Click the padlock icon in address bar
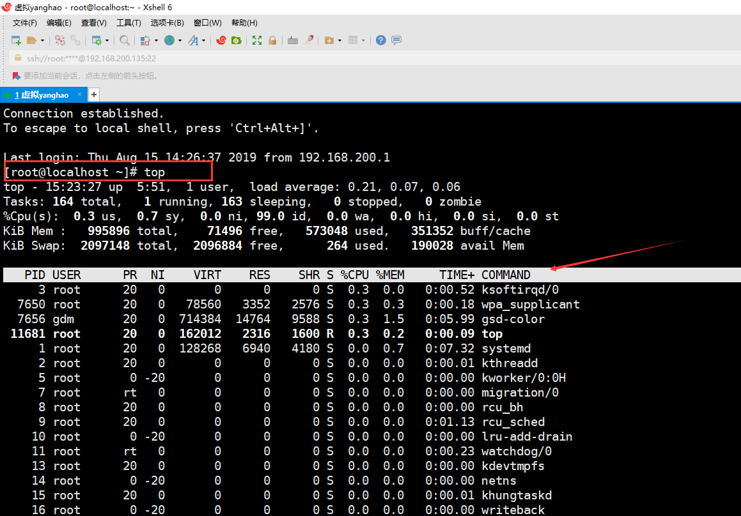The width and height of the screenshot is (741, 516). [18, 58]
